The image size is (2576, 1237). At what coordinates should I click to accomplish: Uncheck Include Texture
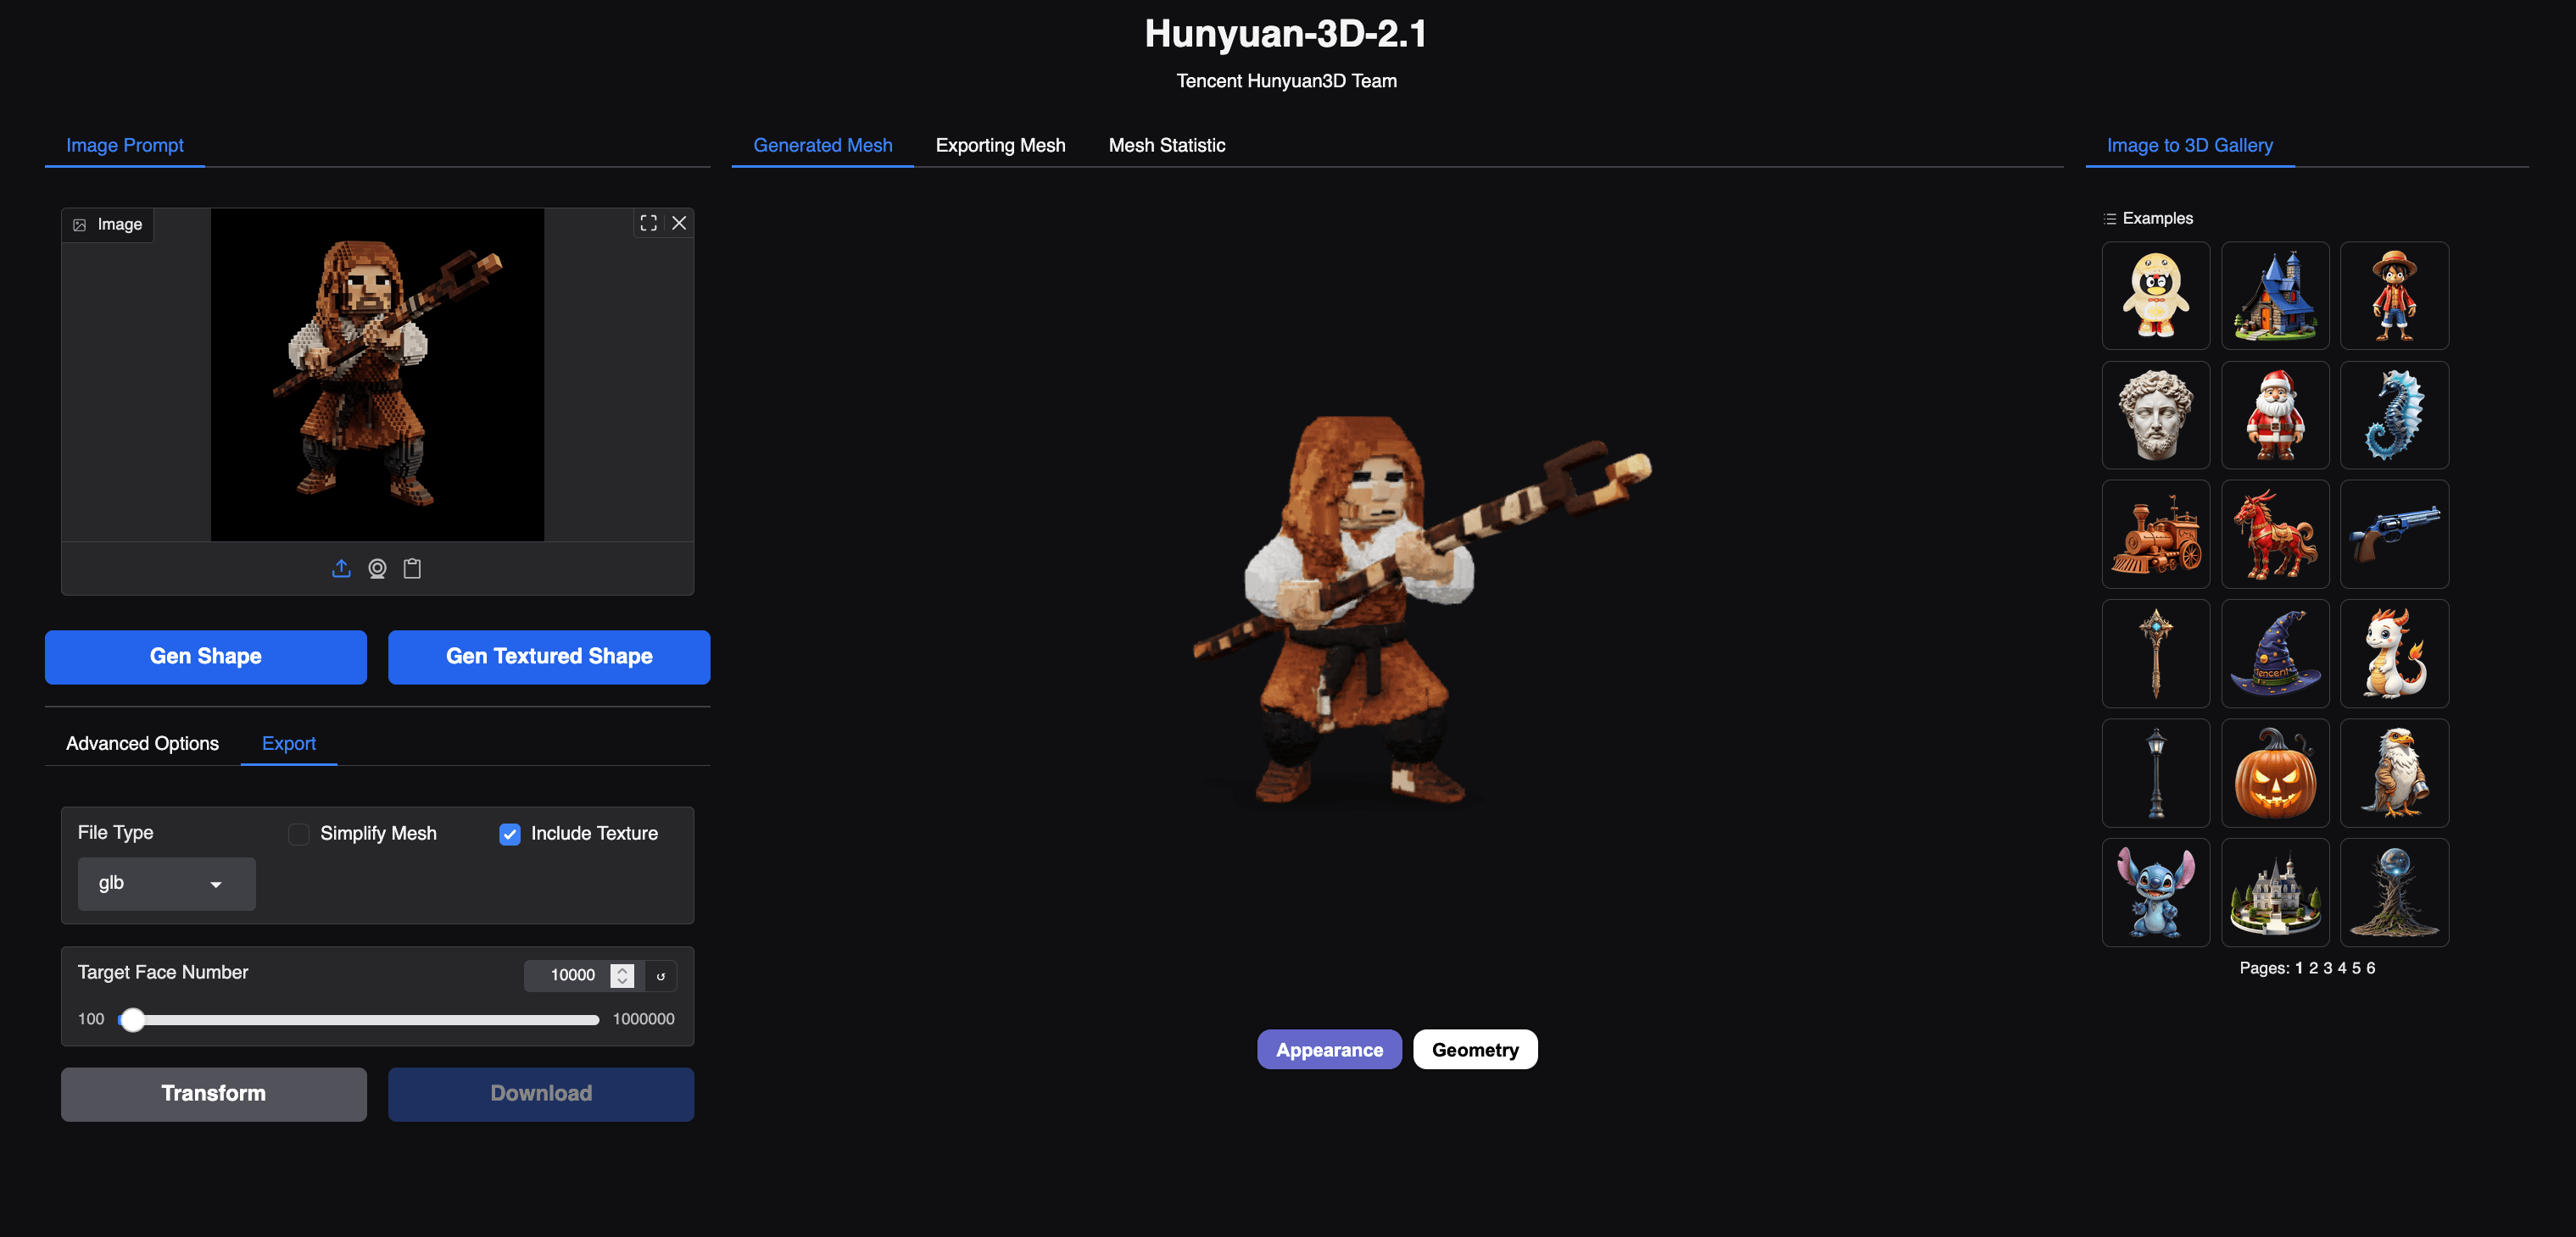click(x=510, y=834)
